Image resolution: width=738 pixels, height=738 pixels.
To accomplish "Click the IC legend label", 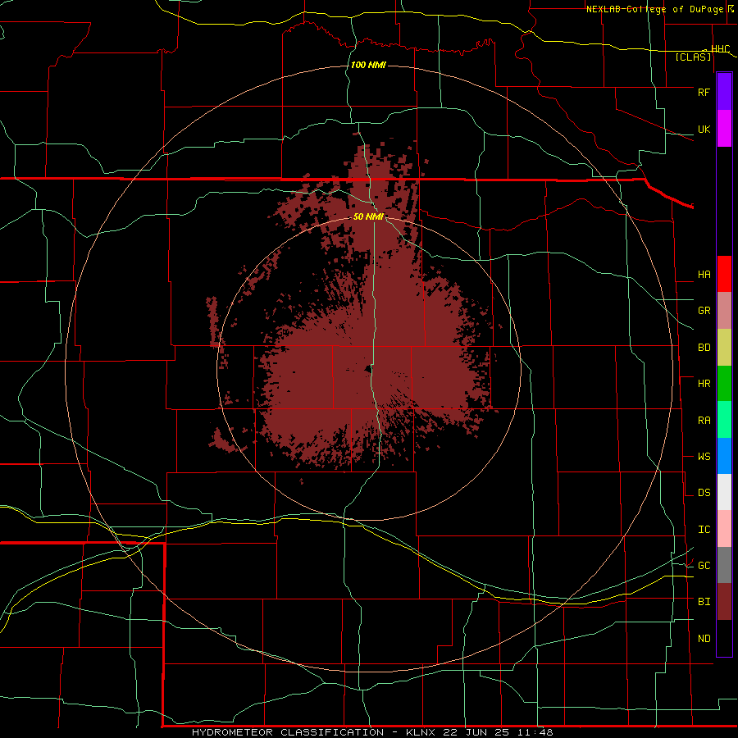I will [704, 530].
